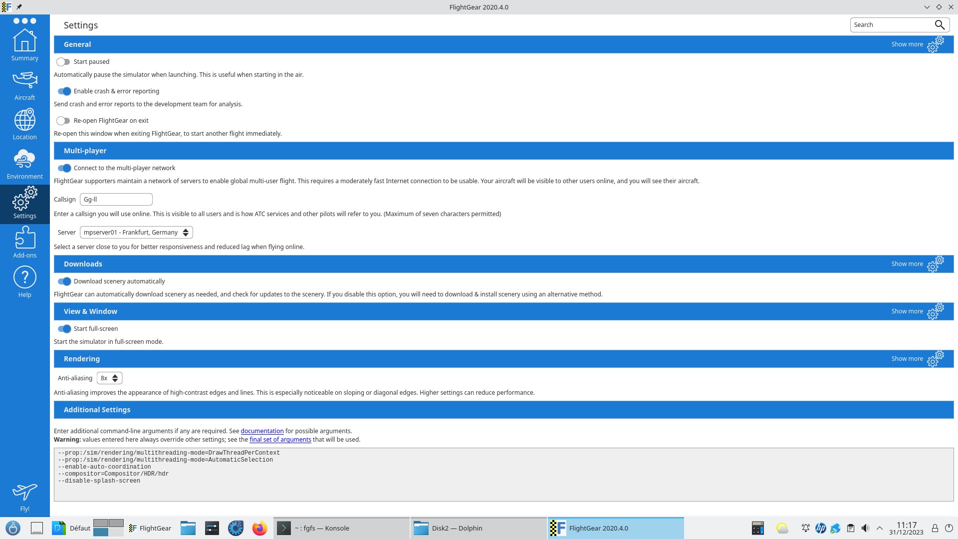Viewport: 958px width, 539px height.
Task: Expand hidden system tray icons arrow
Action: pos(880,528)
